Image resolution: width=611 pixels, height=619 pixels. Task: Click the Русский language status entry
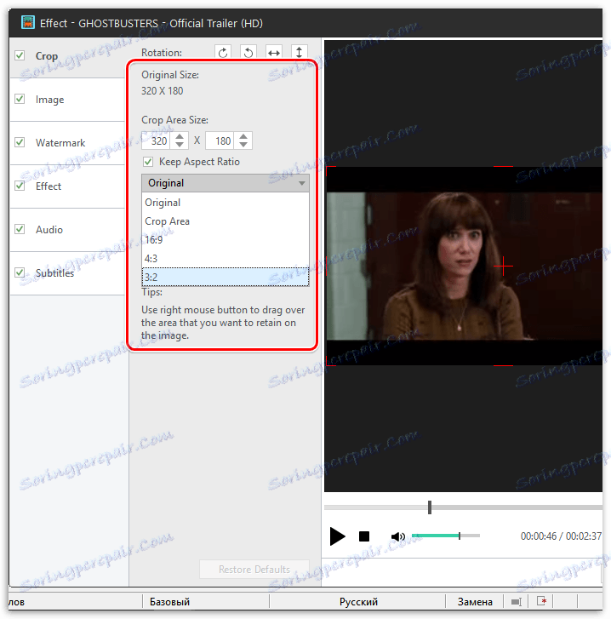[x=358, y=602]
